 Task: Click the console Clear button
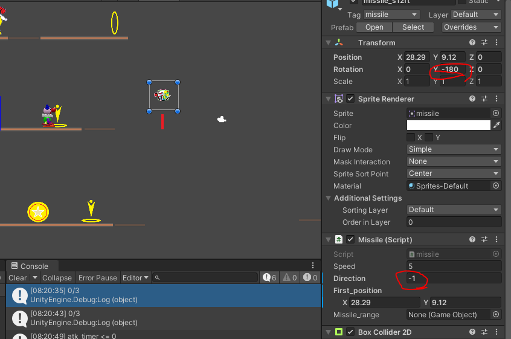18,278
